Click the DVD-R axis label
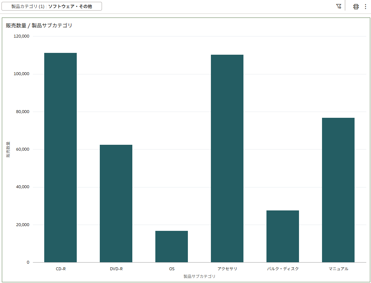Image resolution: width=371 pixels, height=283 pixels. pyautogui.click(x=116, y=269)
